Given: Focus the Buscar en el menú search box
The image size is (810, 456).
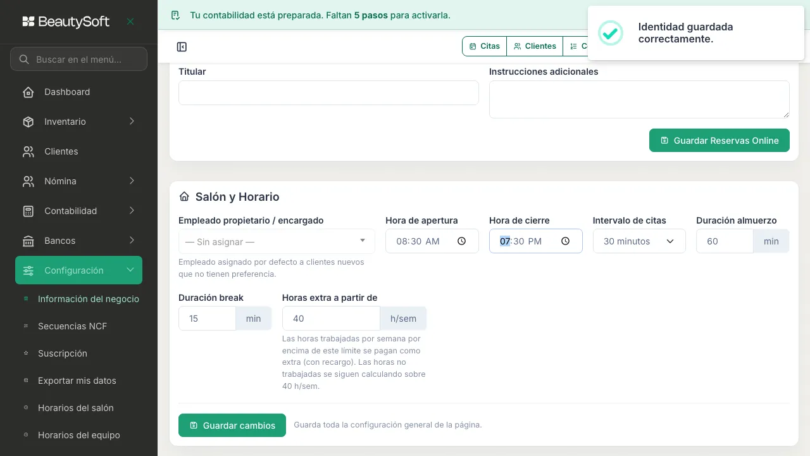Looking at the screenshot, I should pyautogui.click(x=78, y=60).
